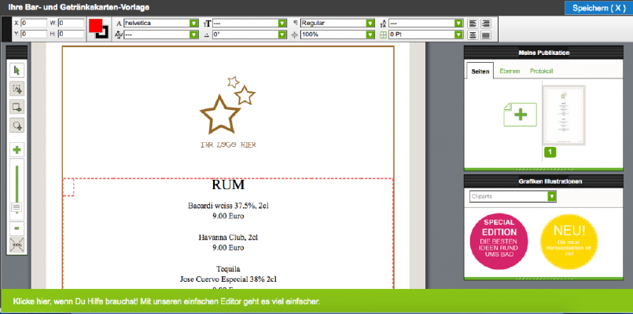Click the Jose Cuervo Especial 38% 2cl line
633x314 pixels.
click(228, 279)
